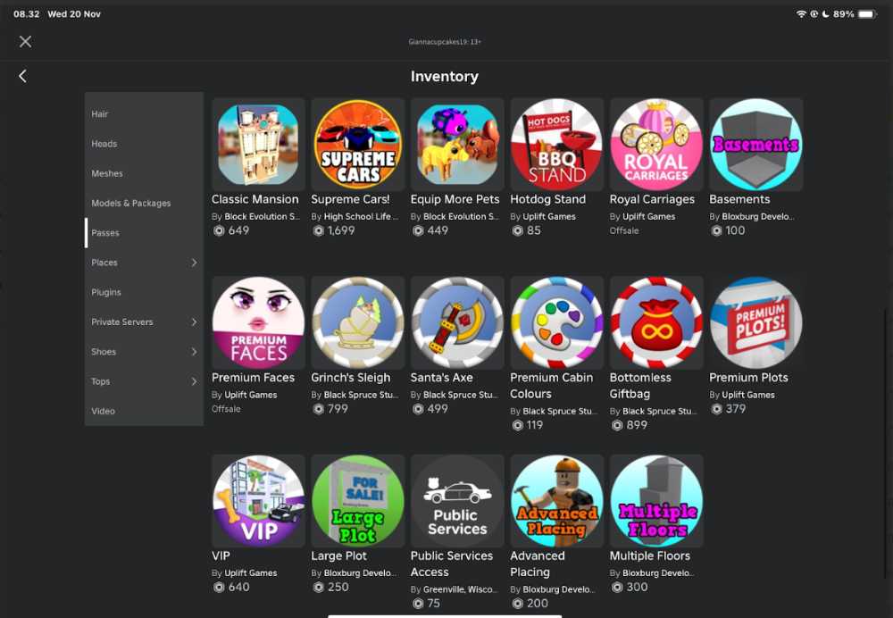Tap the 08.32 clock in status bar
The width and height of the screenshot is (893, 618).
click(26, 14)
